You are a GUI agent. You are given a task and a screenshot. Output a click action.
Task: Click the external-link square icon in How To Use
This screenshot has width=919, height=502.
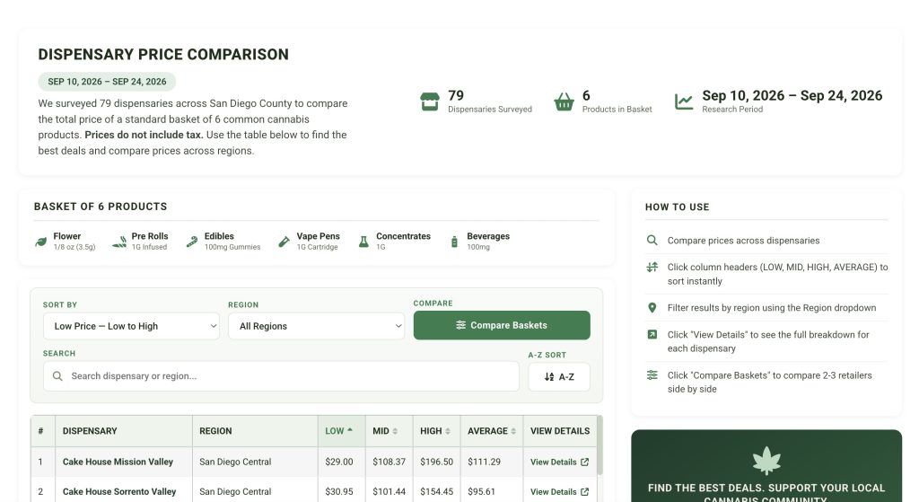tap(652, 334)
